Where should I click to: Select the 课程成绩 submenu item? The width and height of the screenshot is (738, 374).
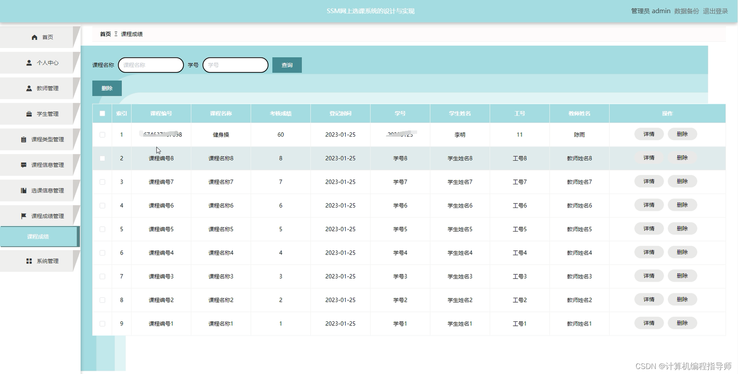click(39, 236)
